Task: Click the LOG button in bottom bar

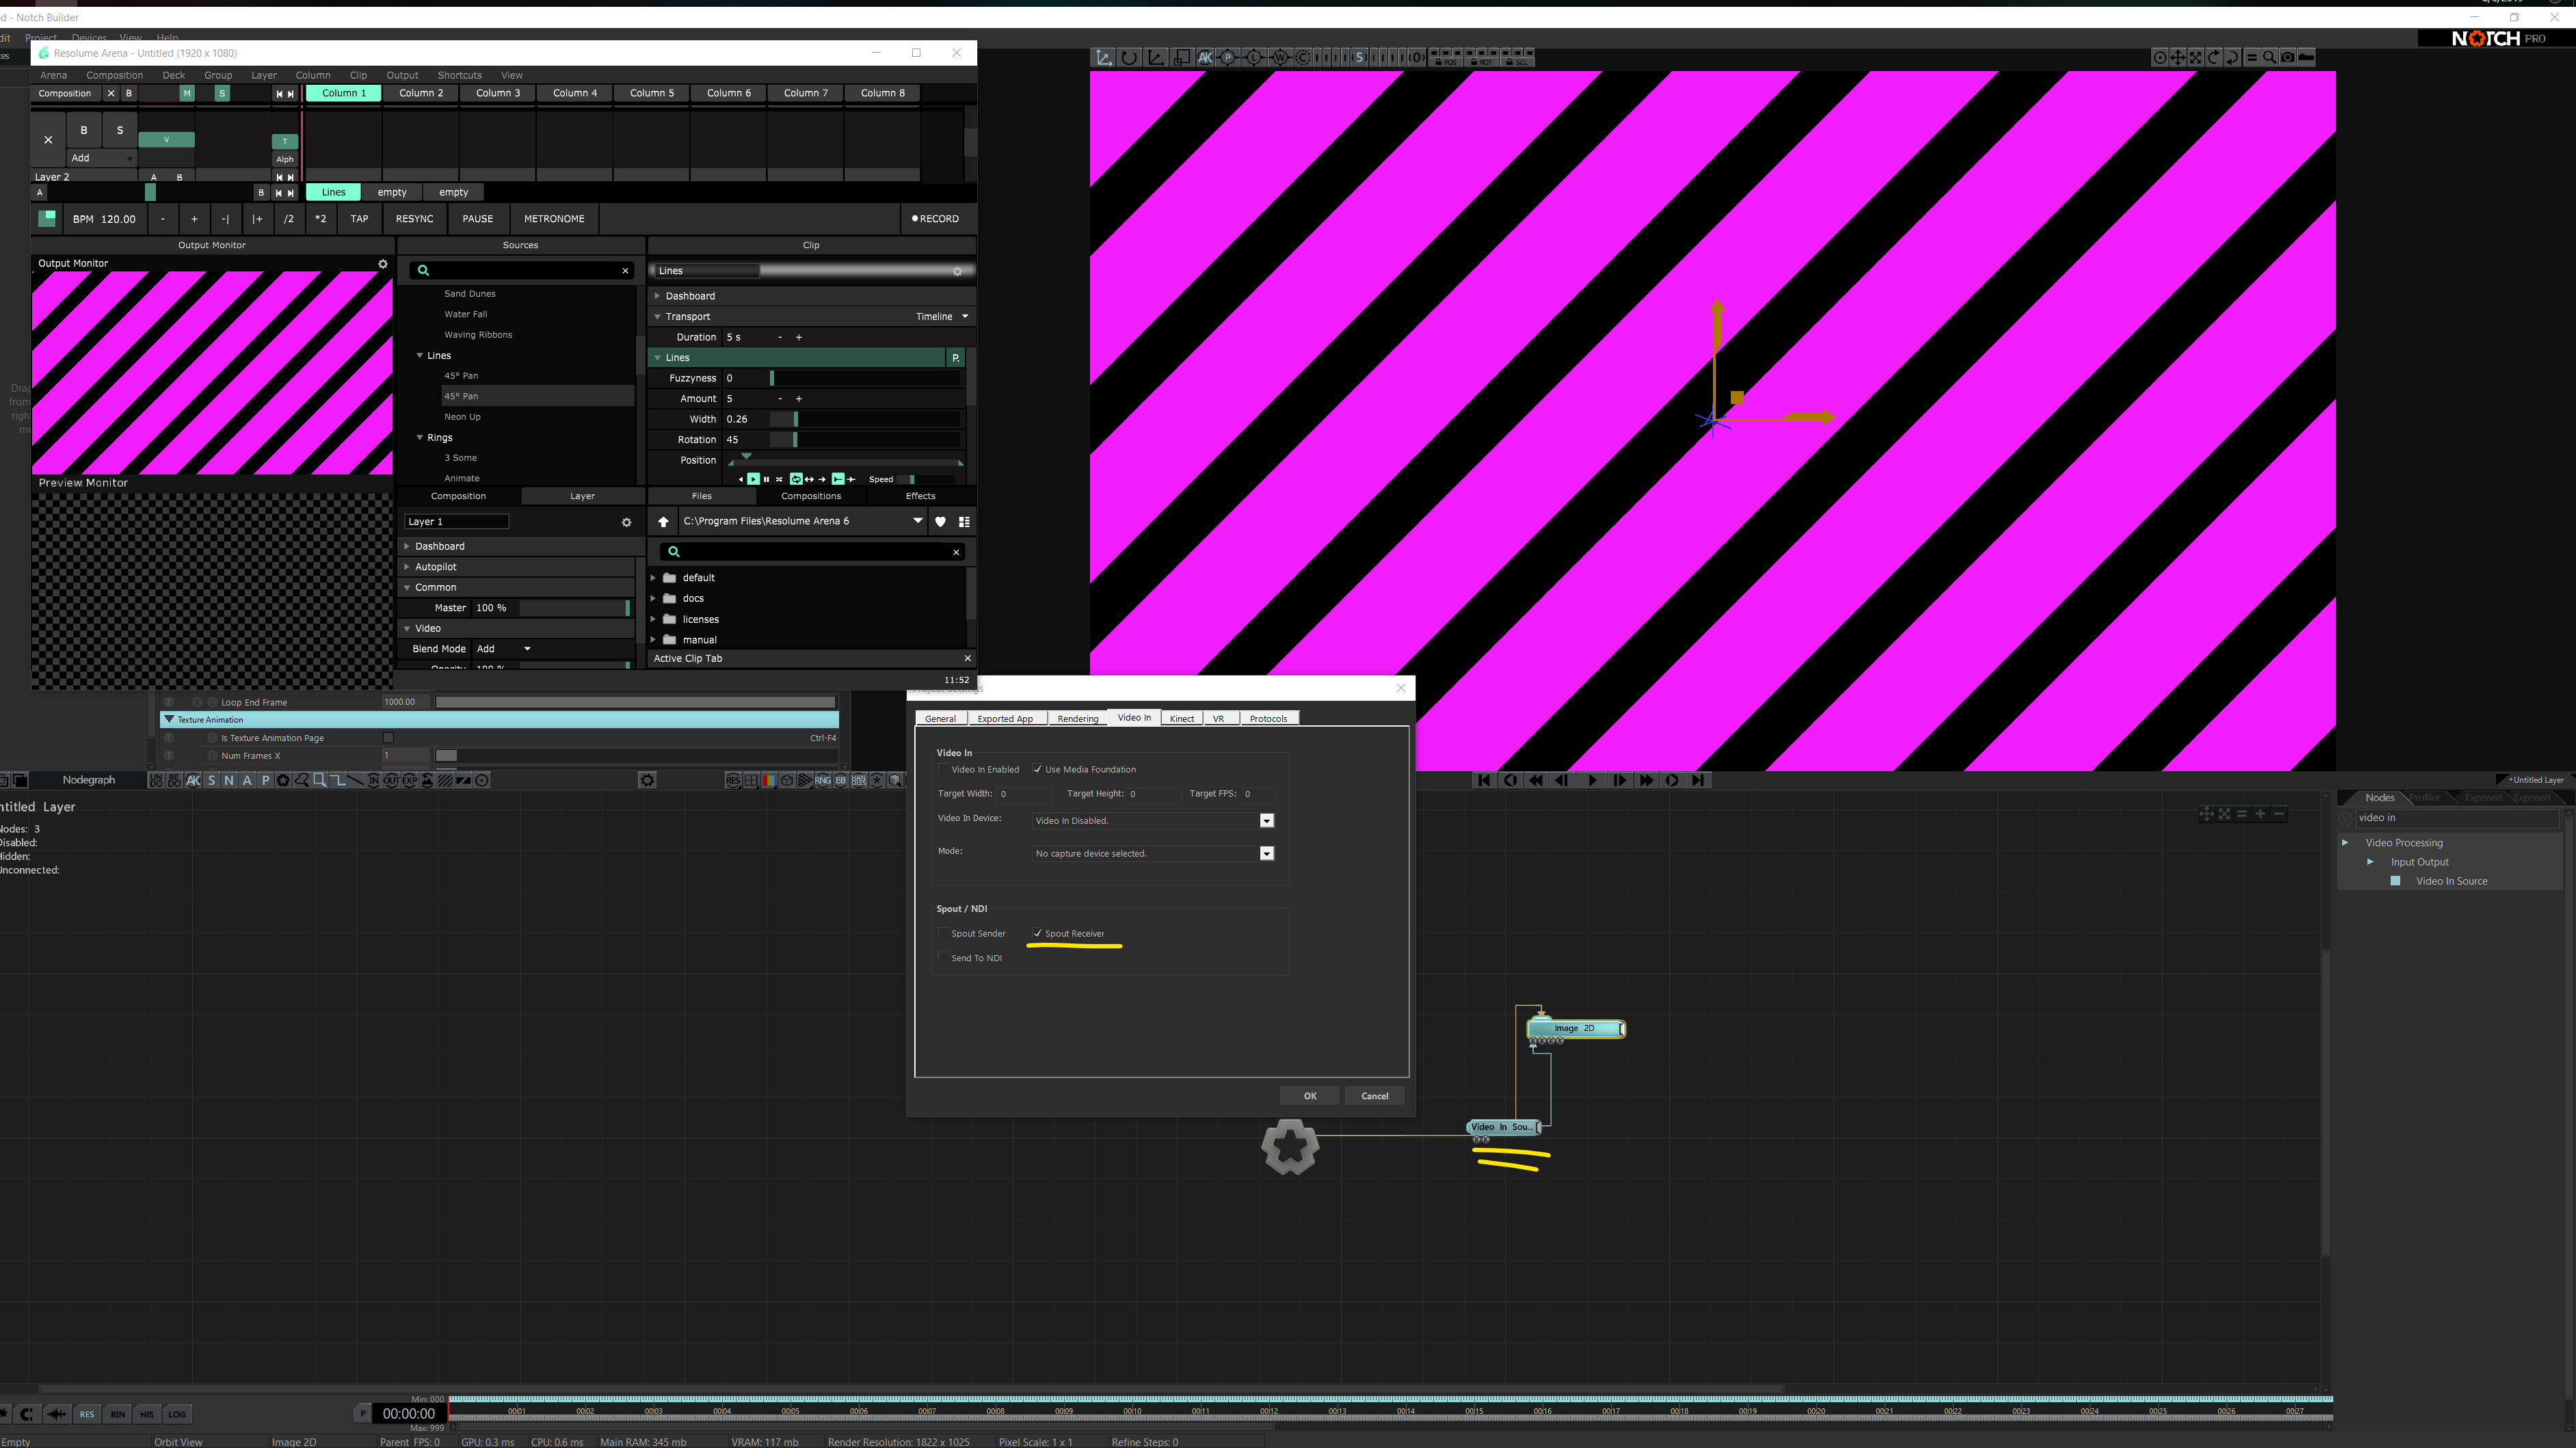Action: 177,1414
